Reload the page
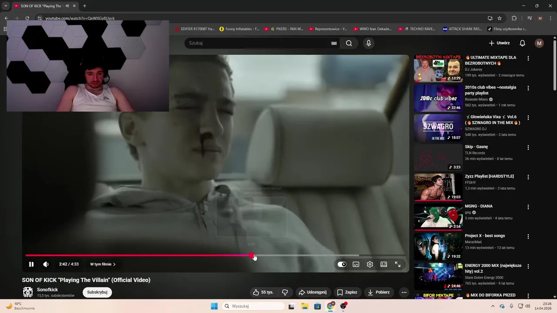 click(27, 18)
